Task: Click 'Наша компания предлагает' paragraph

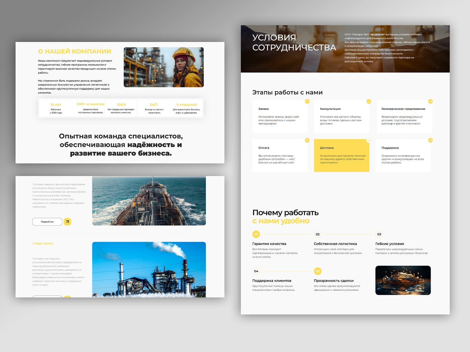Action: [x=77, y=67]
